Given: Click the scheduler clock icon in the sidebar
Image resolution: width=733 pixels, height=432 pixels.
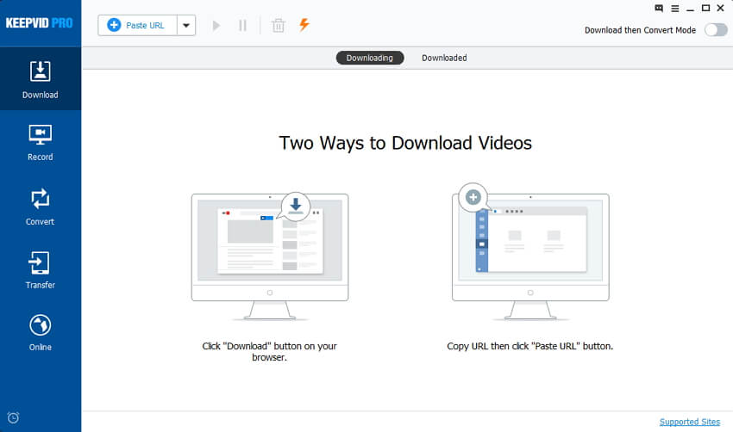Looking at the screenshot, I should 13,417.
